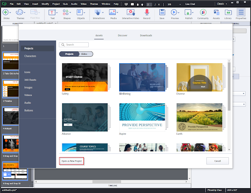Expand the Media dropdown arrow
Image resolution: width=251 pixels, height=193 pixels.
tap(117, 12)
